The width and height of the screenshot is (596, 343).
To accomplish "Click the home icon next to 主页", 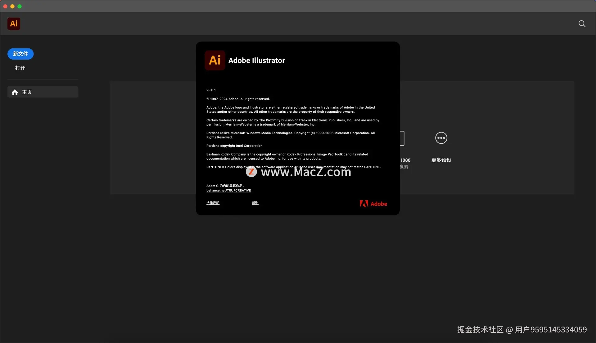I will click(15, 92).
